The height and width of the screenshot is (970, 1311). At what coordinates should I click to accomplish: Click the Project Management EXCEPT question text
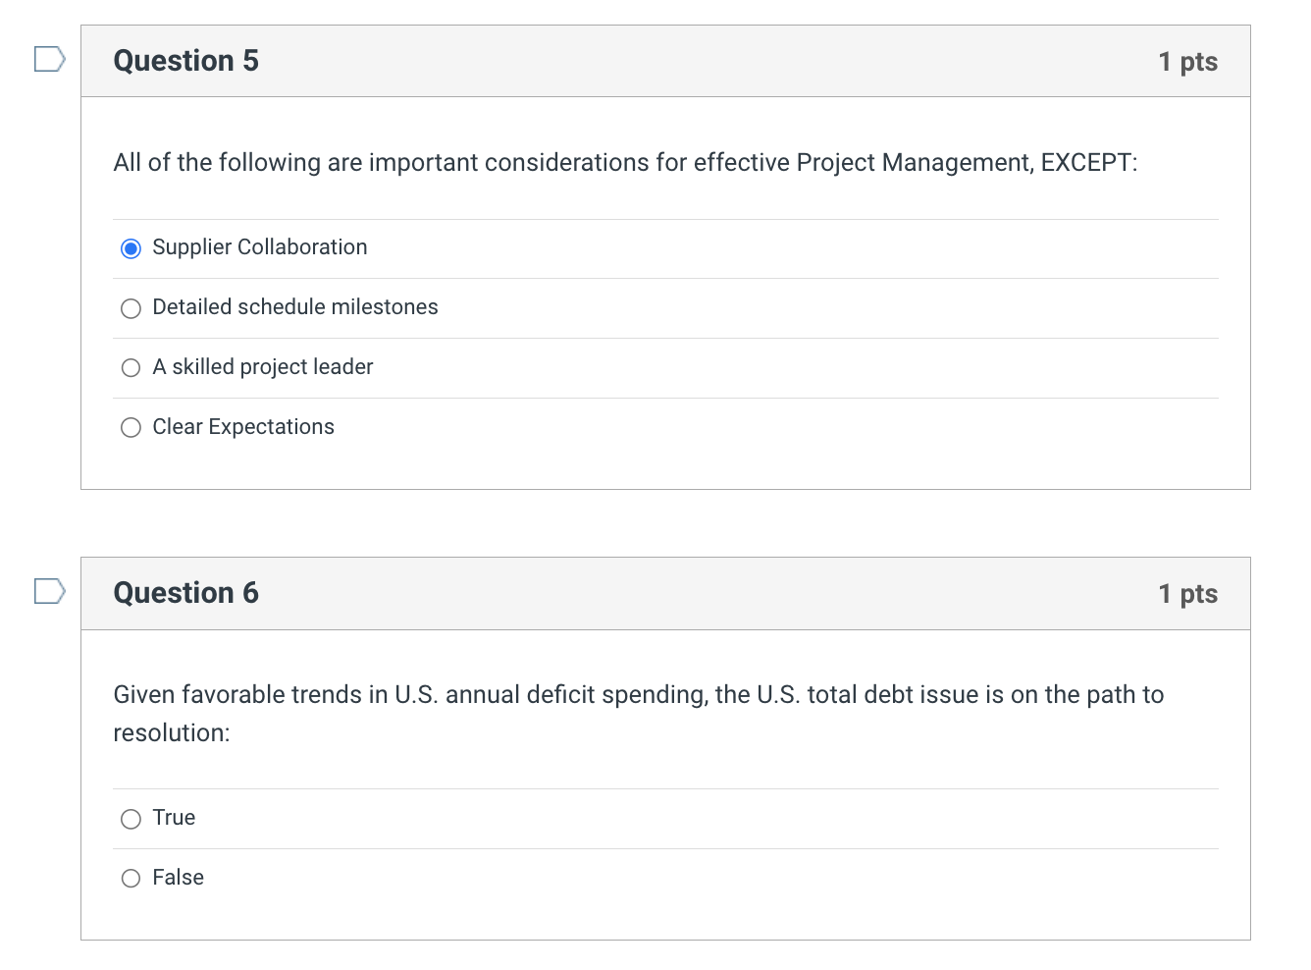[625, 163]
